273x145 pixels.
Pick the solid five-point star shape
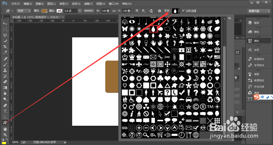click(203, 71)
